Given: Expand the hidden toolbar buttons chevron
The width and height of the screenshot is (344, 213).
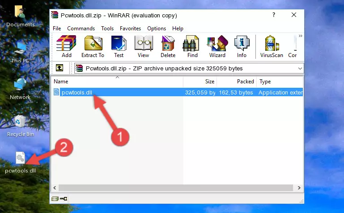Looking at the screenshot, I should coord(300,36).
